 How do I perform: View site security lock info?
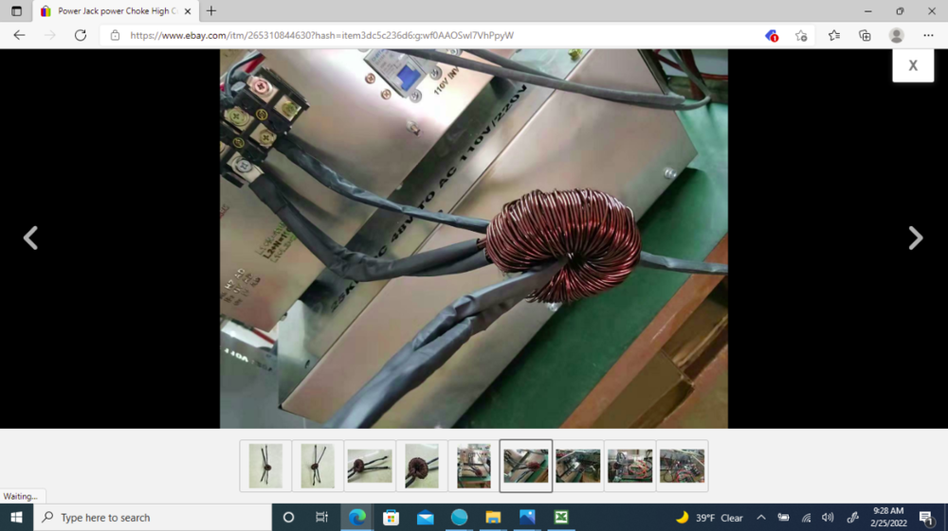pyautogui.click(x=115, y=36)
